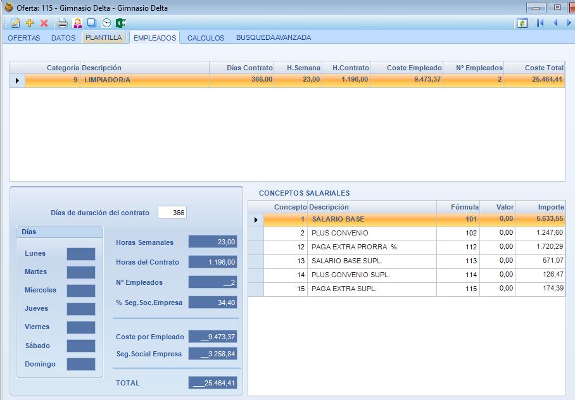Click the Coste por Empleado field
This screenshot has width=575, height=400.
coord(213,337)
